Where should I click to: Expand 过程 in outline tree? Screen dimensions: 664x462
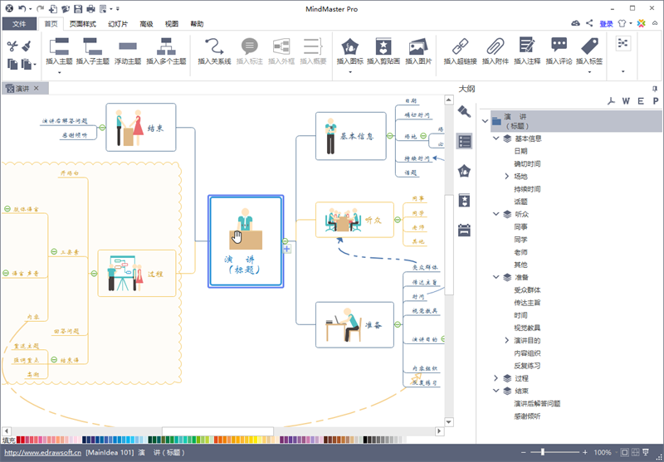[496, 378]
